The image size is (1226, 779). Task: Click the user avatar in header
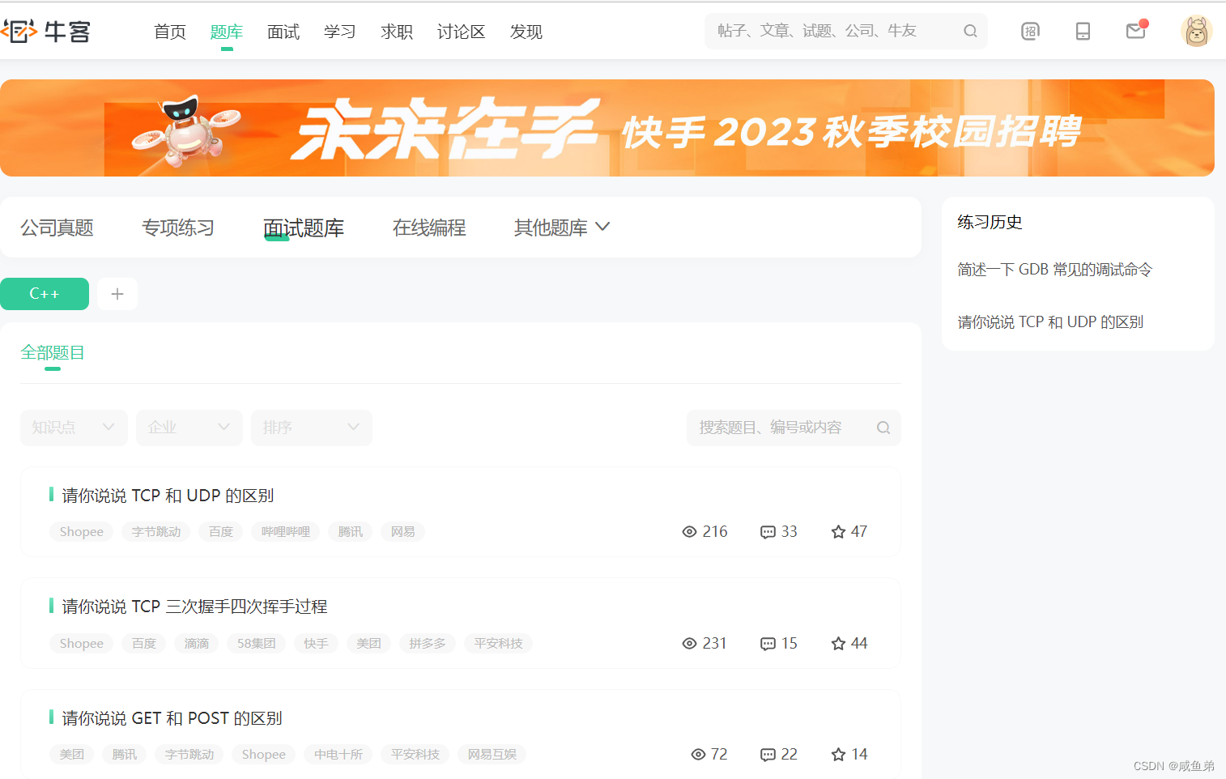tap(1196, 32)
